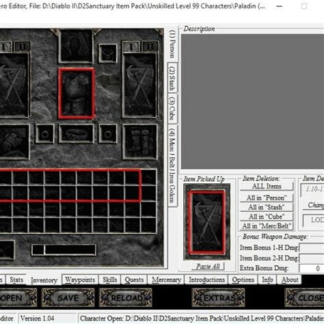Switch to the Mercenary tab
This screenshot has width=324, height=324.
[x=166, y=280]
